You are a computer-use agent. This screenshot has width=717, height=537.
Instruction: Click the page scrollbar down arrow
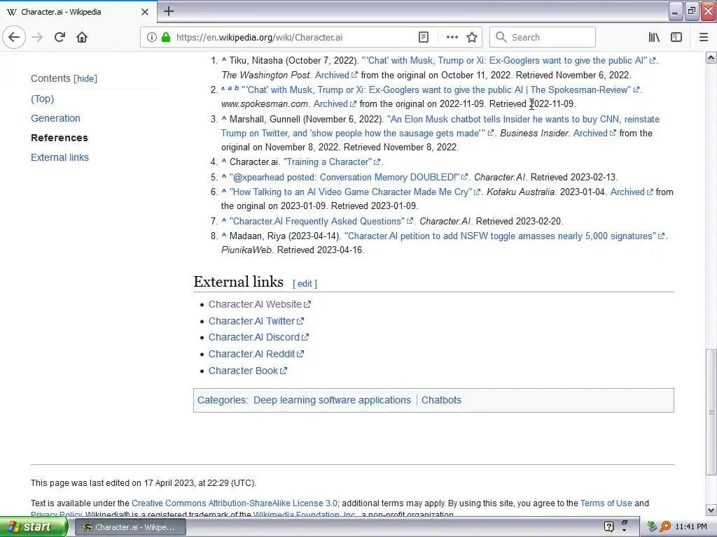[711, 510]
